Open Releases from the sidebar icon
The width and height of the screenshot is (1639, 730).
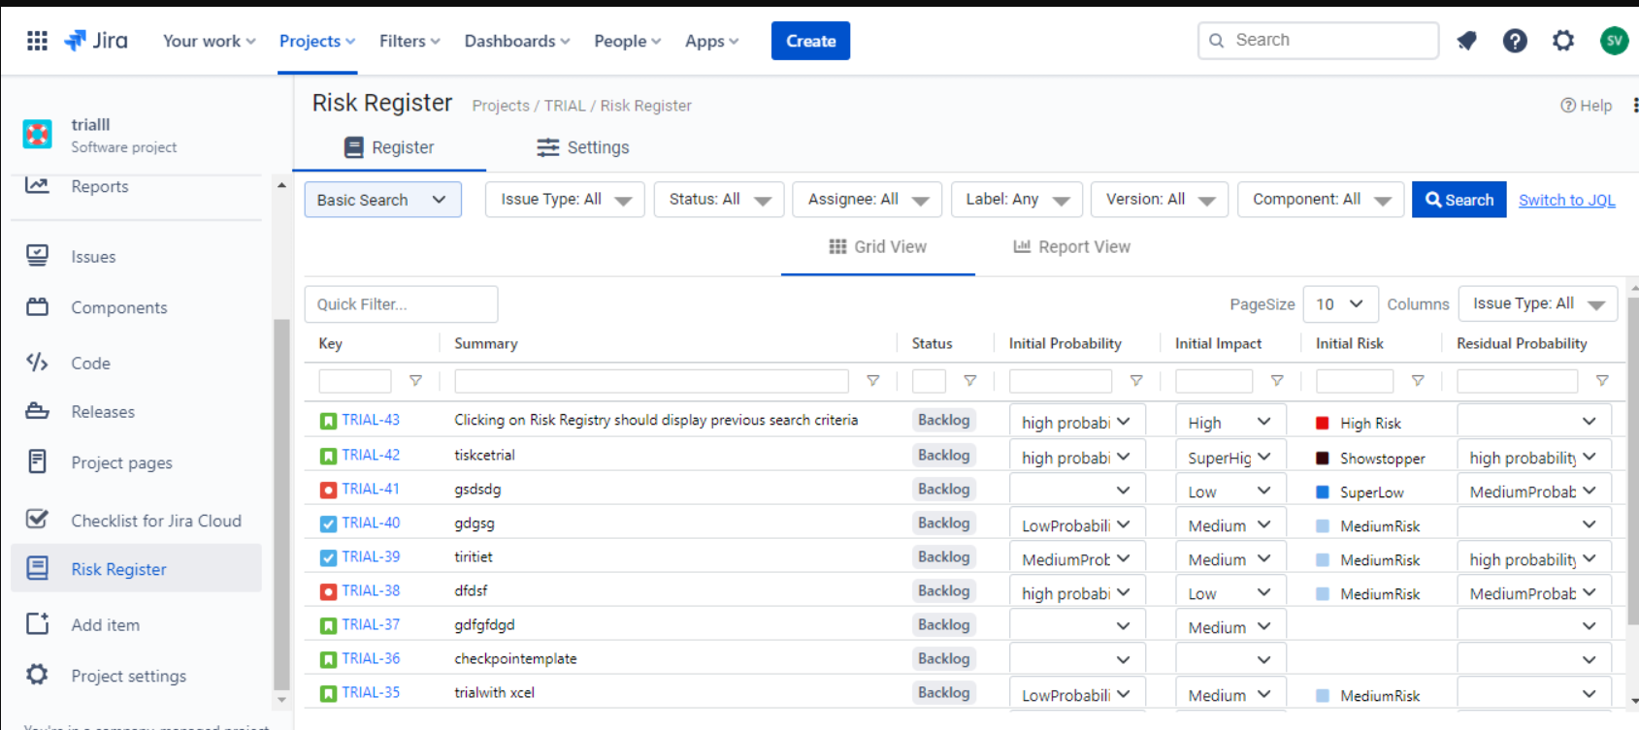coord(37,411)
